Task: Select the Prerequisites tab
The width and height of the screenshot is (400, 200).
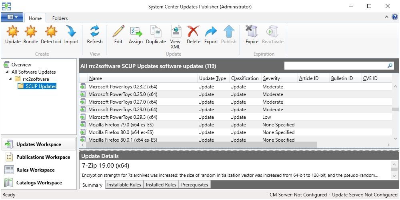Action: 195,184
